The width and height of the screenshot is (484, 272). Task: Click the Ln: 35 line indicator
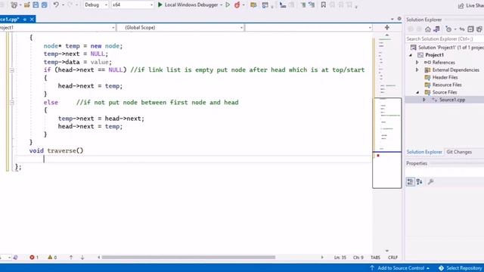click(x=340, y=257)
